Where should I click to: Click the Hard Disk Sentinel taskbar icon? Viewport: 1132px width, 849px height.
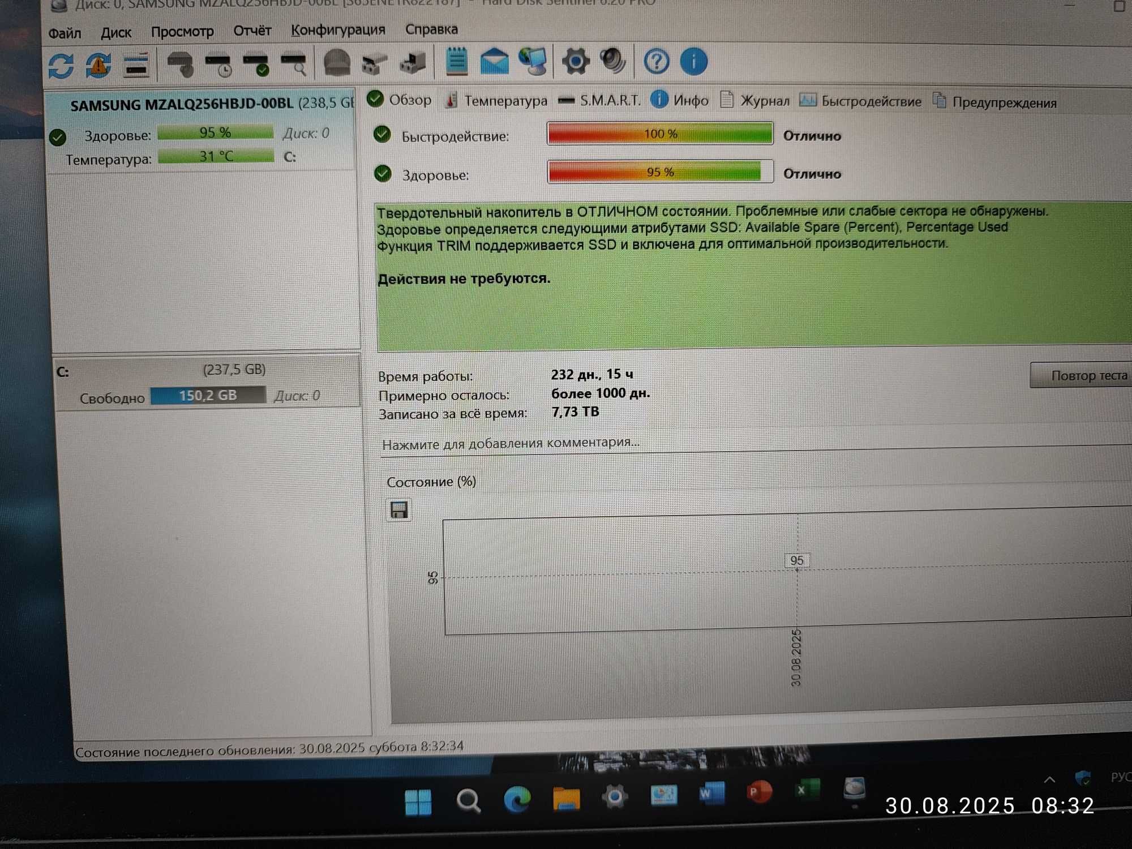(854, 788)
